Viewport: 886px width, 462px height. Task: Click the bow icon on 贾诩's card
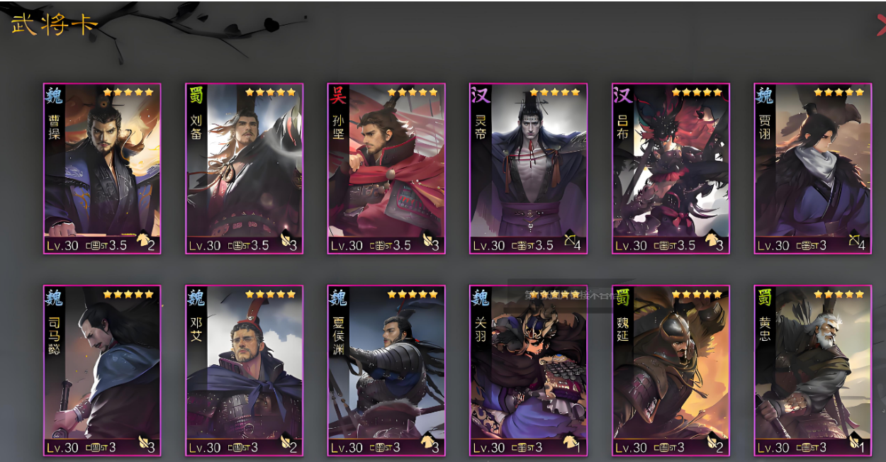[x=853, y=242]
